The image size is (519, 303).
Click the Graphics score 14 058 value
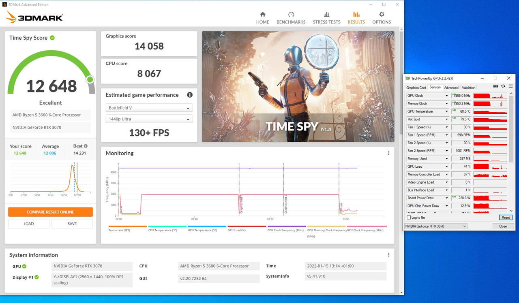tap(149, 46)
